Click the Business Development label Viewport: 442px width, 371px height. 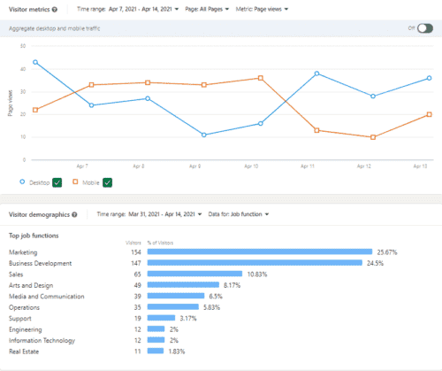click(x=41, y=263)
